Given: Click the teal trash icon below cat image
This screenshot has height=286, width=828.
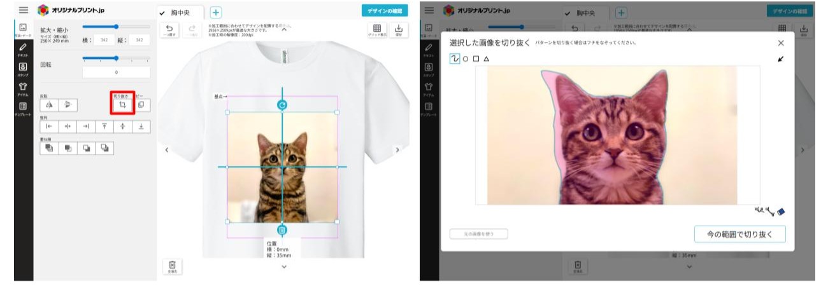Looking at the screenshot, I should point(282,229).
